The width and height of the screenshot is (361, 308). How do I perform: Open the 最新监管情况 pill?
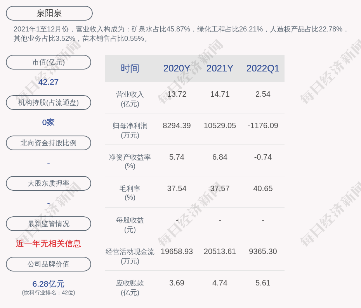[49, 224]
